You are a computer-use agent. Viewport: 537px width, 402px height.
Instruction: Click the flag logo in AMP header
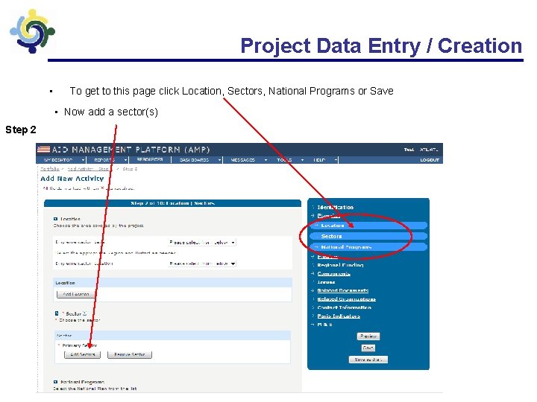[43, 150]
